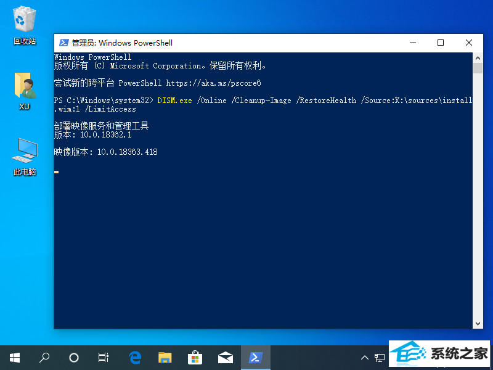Open the Recycle Bin desktop icon
The width and height of the screenshot is (493, 370).
tap(25, 27)
